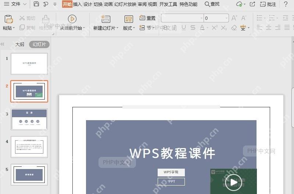Click the 查找 search button
The height and width of the screenshot is (194, 294).
(212, 4)
